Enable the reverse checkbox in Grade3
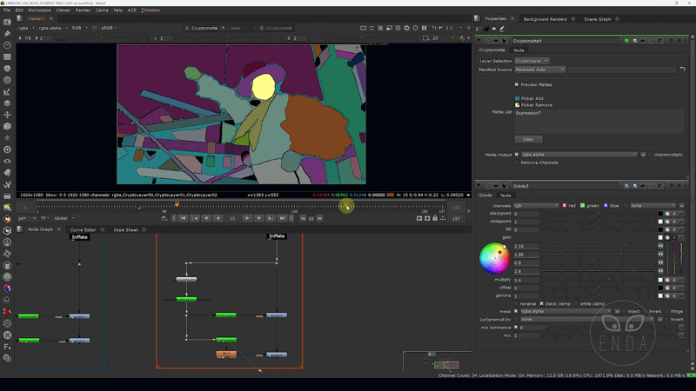The height and width of the screenshot is (391, 696). click(516, 303)
